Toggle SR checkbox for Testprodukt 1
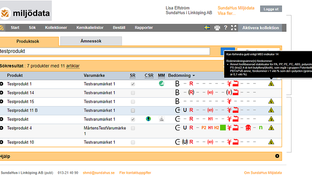312x175 pixels. [x=133, y=84]
